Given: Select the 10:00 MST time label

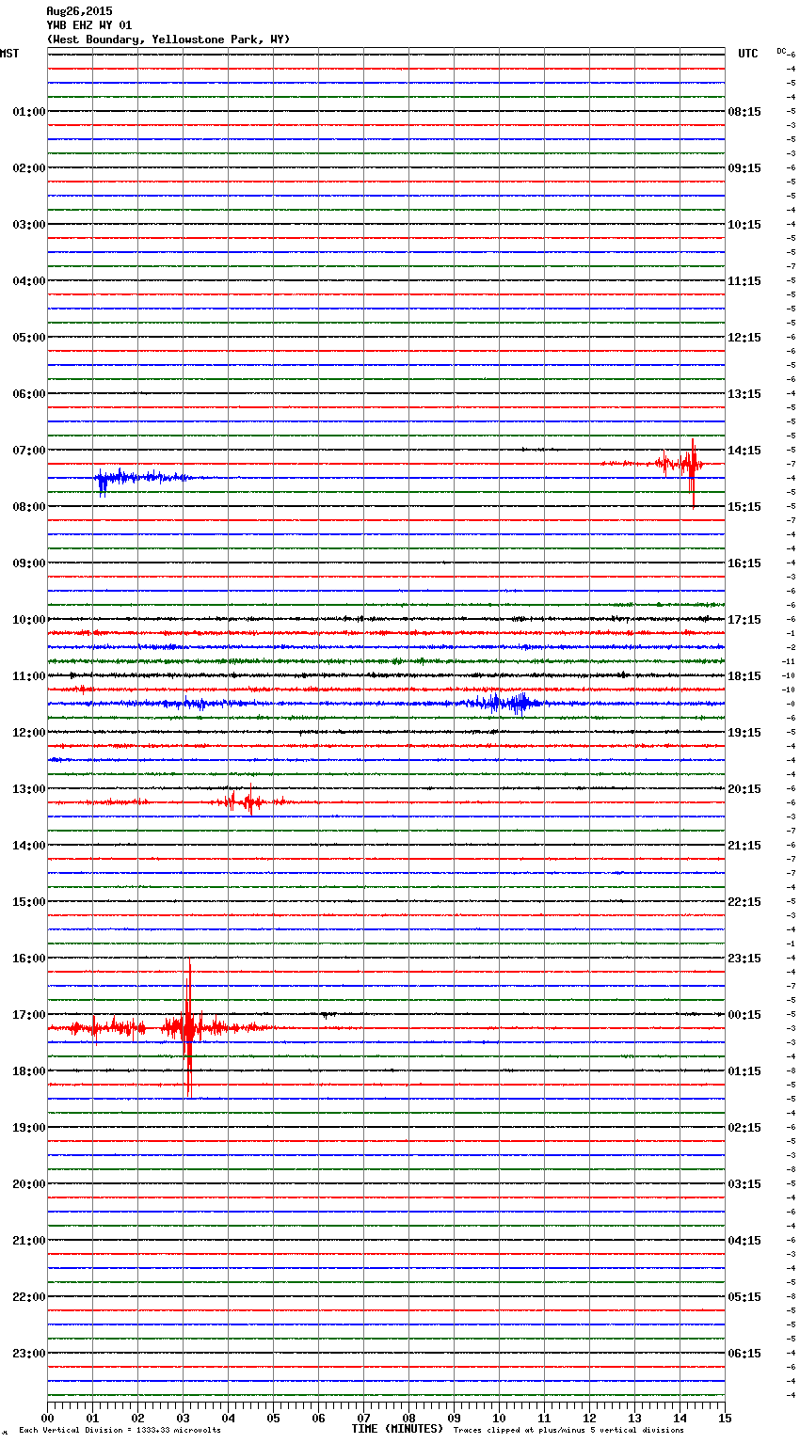Looking at the screenshot, I should pos(28,620).
